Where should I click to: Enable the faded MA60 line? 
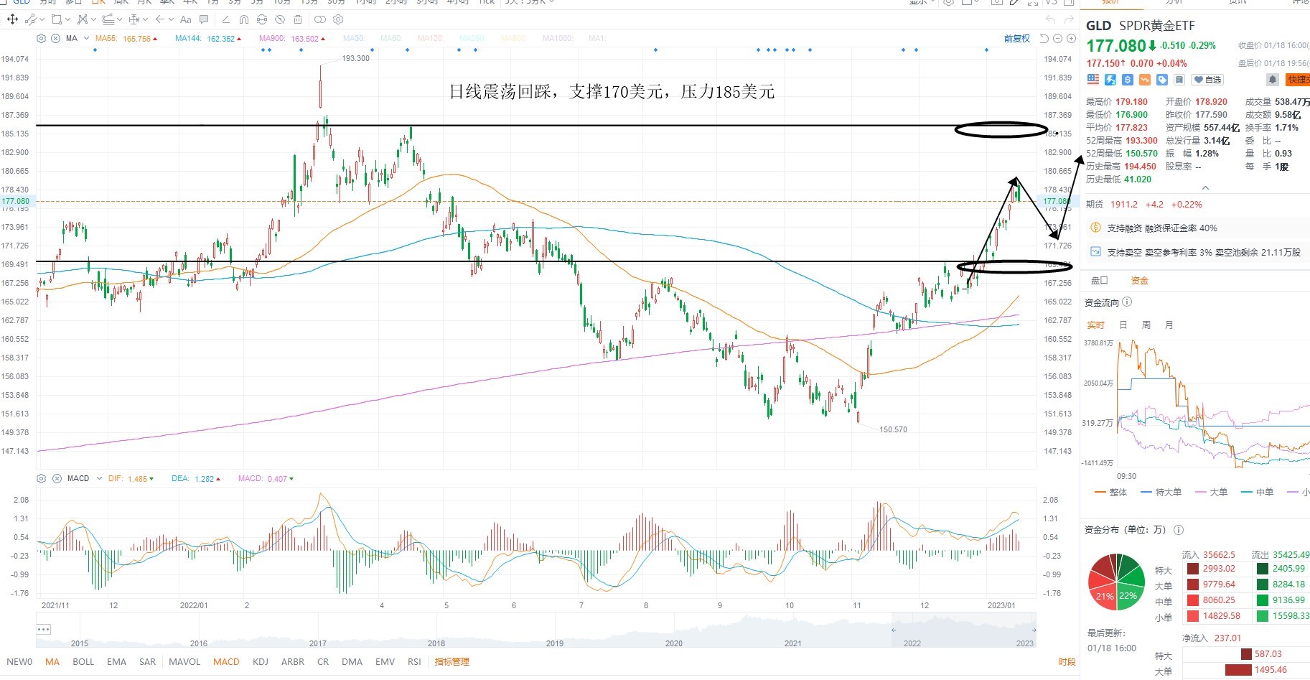[x=391, y=39]
